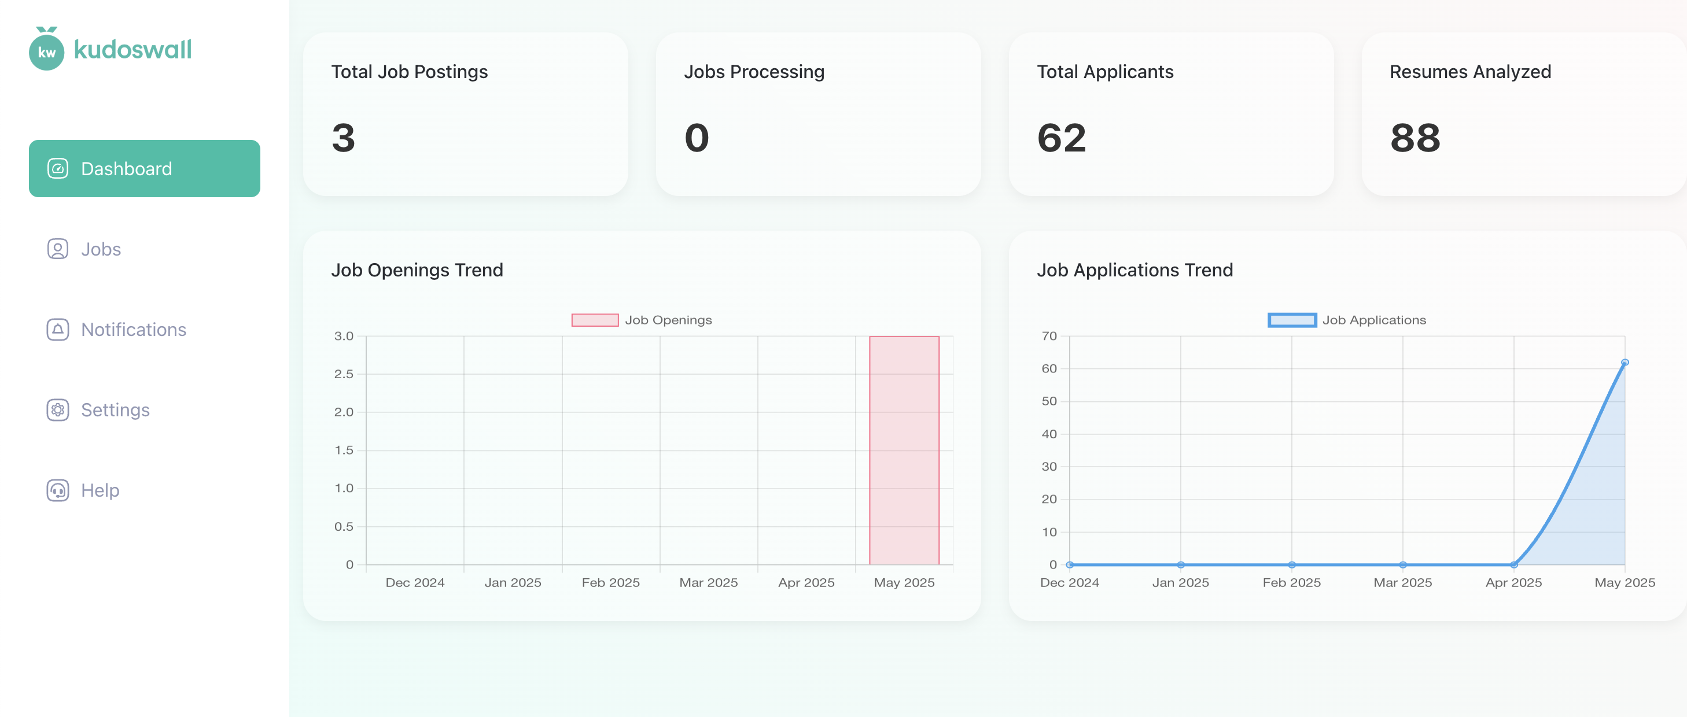The image size is (1687, 717).
Task: Open the Jobs menu item
Action: tap(101, 249)
